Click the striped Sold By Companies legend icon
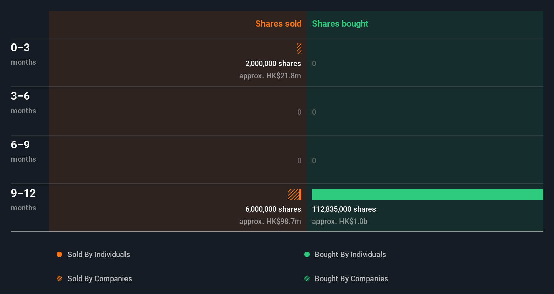This screenshot has width=554, height=294. [x=59, y=278]
